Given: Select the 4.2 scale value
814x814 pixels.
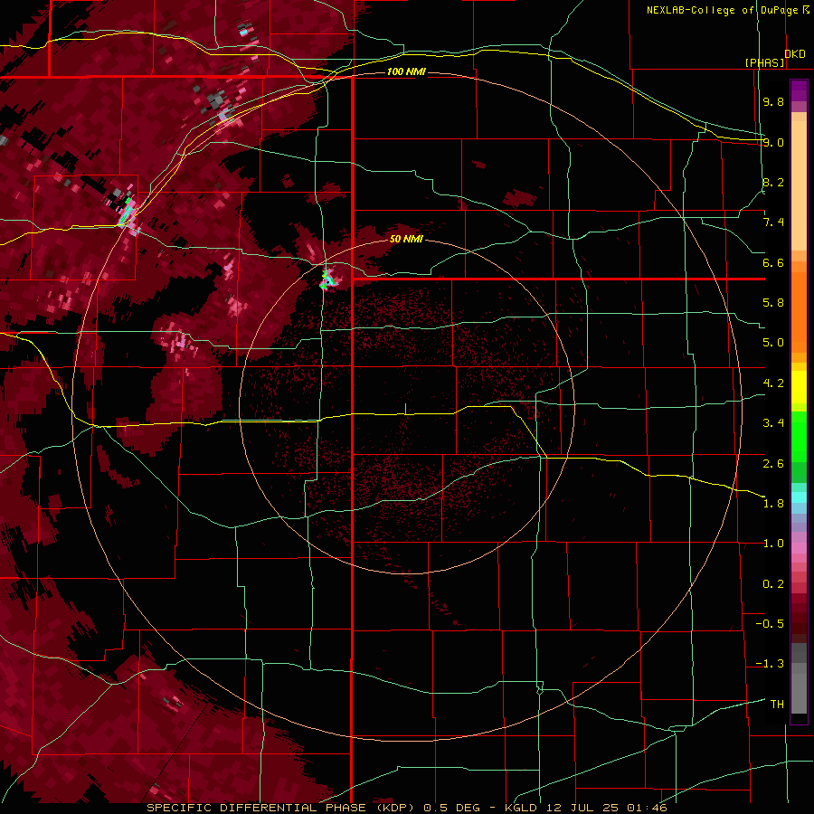Looking at the screenshot, I should (773, 383).
